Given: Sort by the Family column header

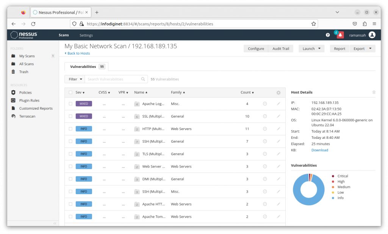Looking at the screenshot, I should point(178,93).
